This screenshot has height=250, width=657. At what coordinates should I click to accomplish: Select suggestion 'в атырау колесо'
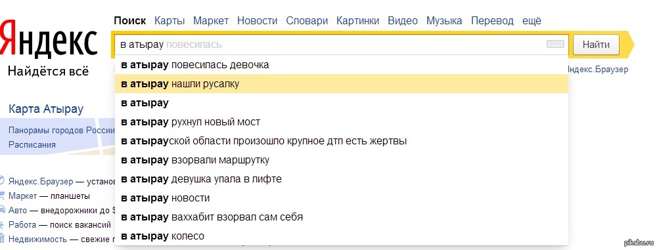pos(342,236)
